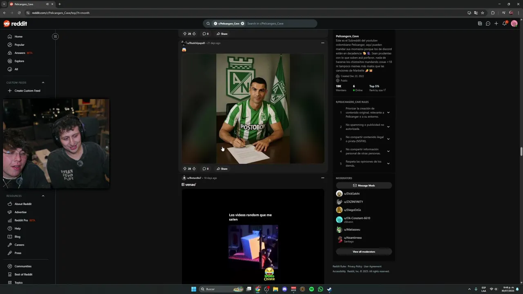Open Steam from the taskbar

tap(329, 289)
